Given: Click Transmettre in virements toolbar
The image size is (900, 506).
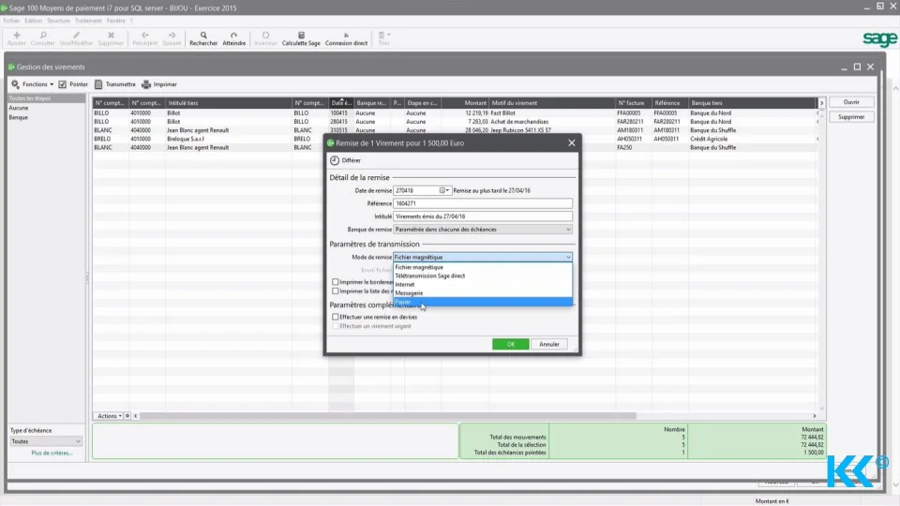Looking at the screenshot, I should pyautogui.click(x=114, y=84).
